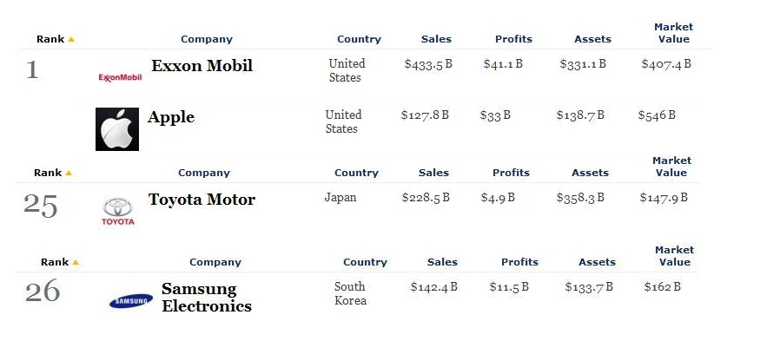Click the Toyota logo
This screenshot has height=341, width=760.
coord(118,211)
